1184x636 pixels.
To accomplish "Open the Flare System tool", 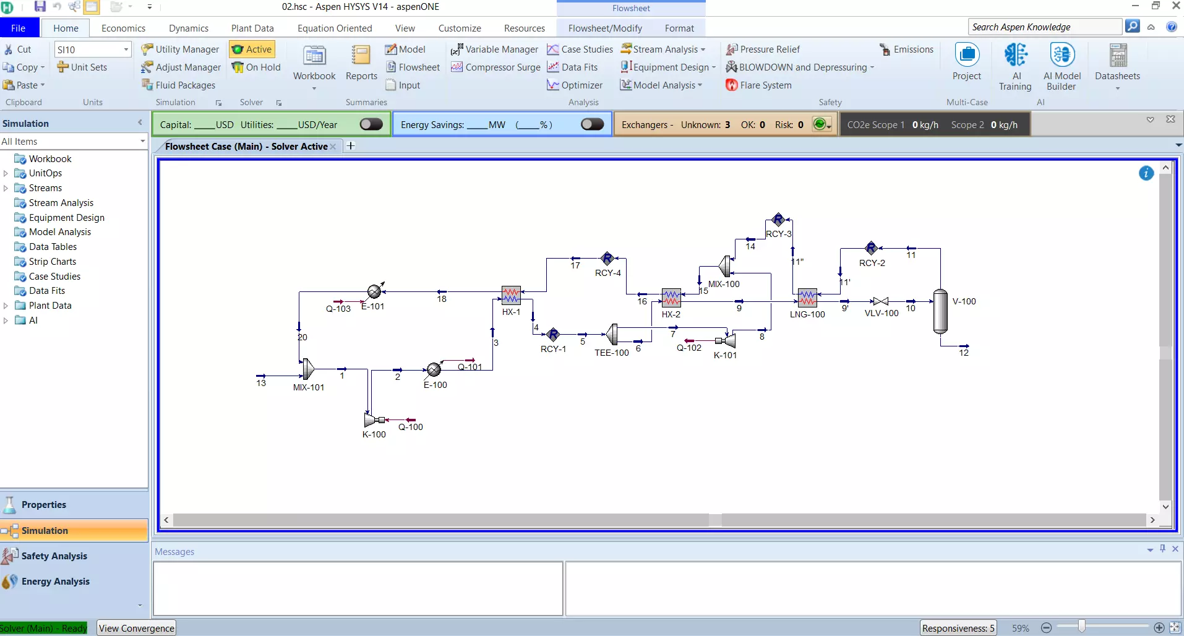I will click(758, 85).
